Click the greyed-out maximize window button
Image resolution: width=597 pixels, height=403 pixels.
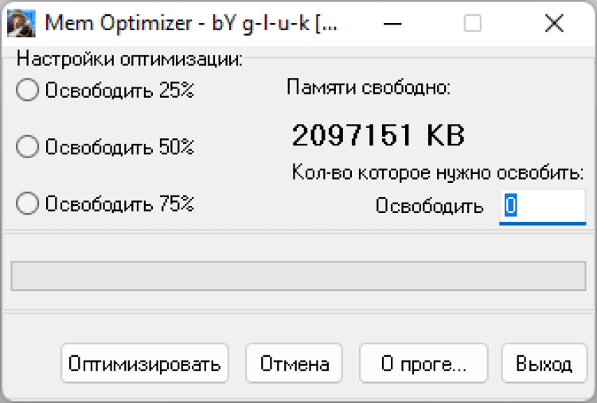pyautogui.click(x=473, y=24)
